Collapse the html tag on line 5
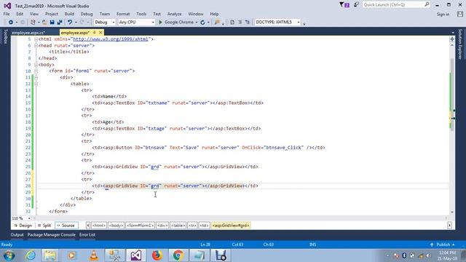466x262 pixels. click(x=36, y=39)
